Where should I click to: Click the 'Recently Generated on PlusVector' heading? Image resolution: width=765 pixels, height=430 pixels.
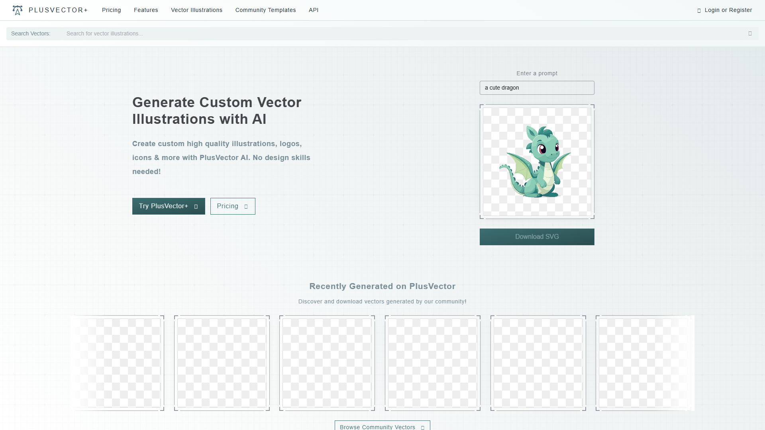coord(382,286)
